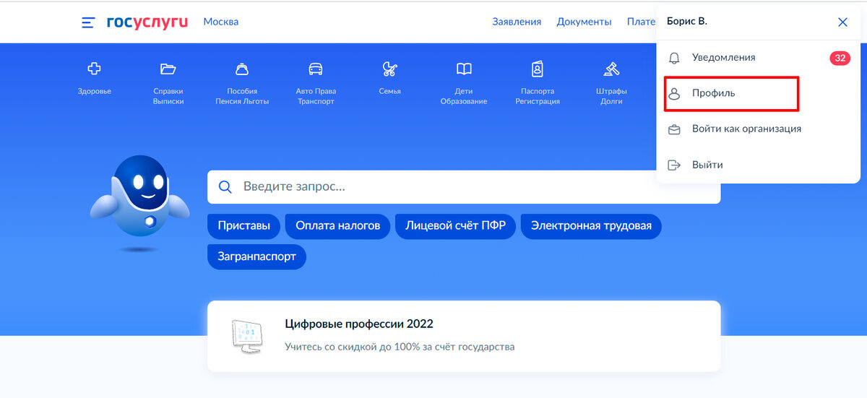Viewport: 867px width, 398px height.
Task: Open the Авто Права Транспорт car icon
Action: [316, 69]
